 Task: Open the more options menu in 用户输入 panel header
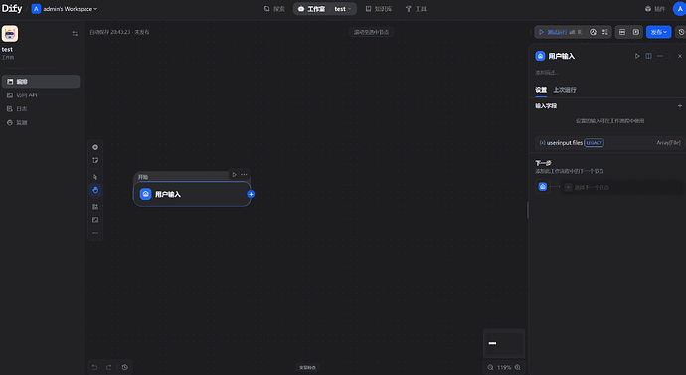[660, 56]
